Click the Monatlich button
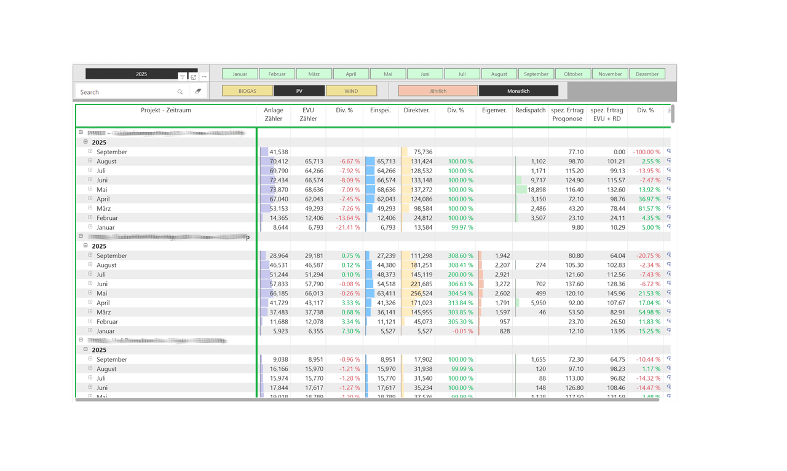 pyautogui.click(x=518, y=91)
